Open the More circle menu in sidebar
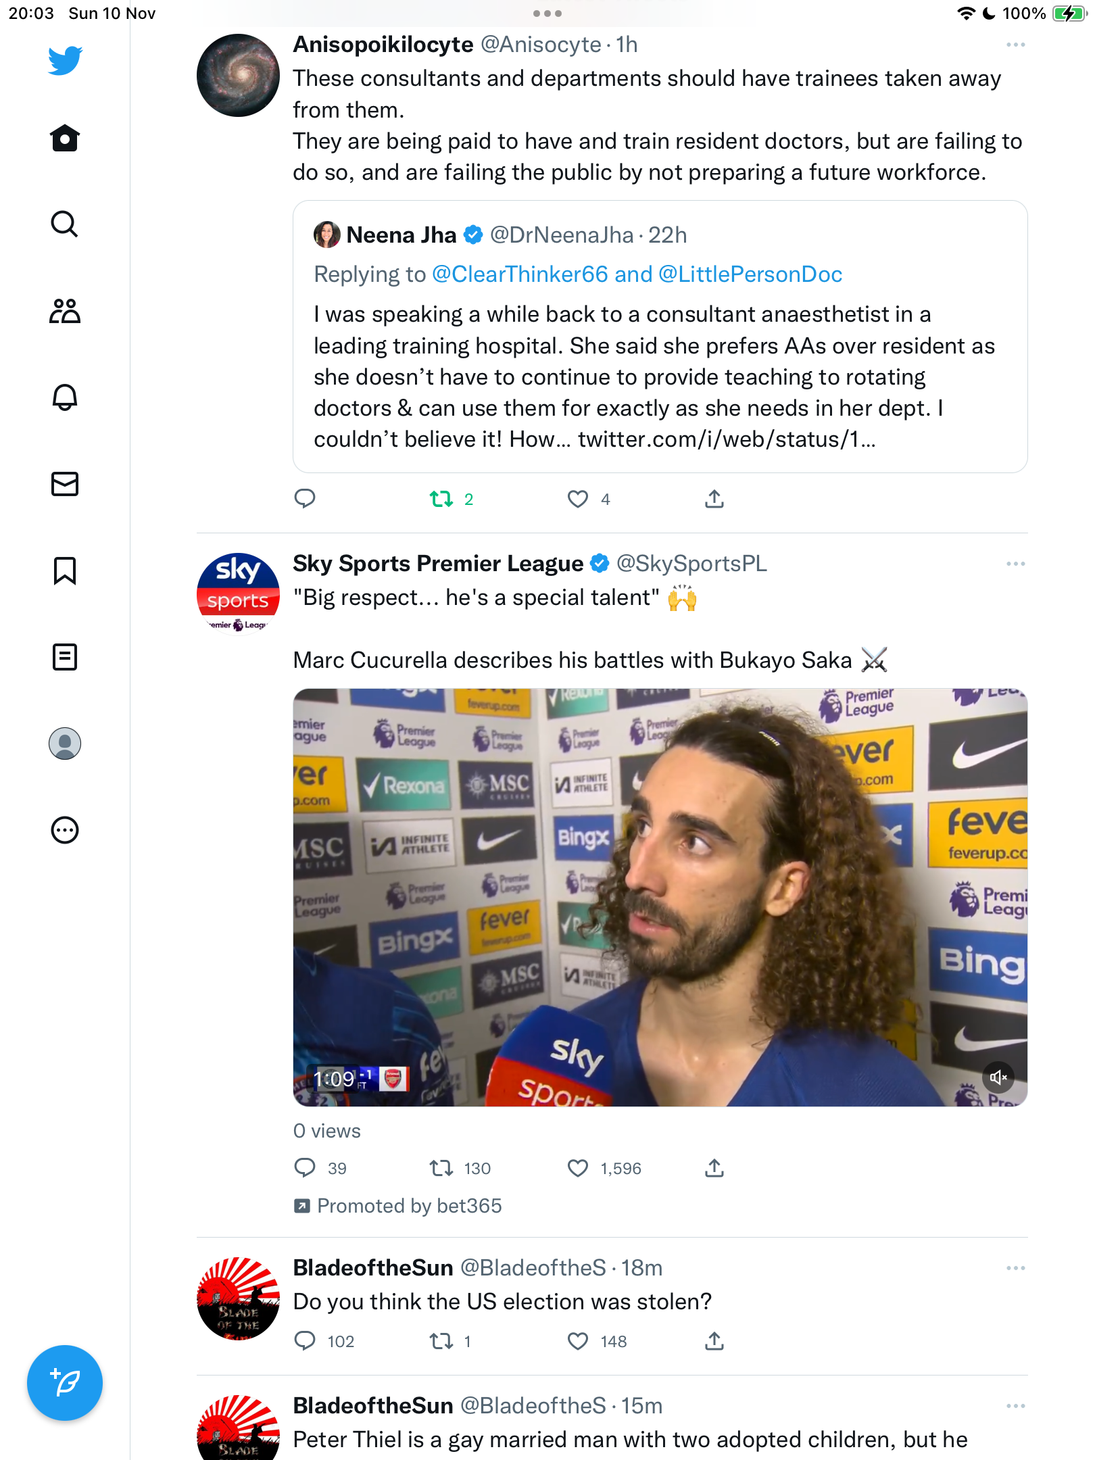Viewport: 1095px width, 1460px height. [65, 830]
